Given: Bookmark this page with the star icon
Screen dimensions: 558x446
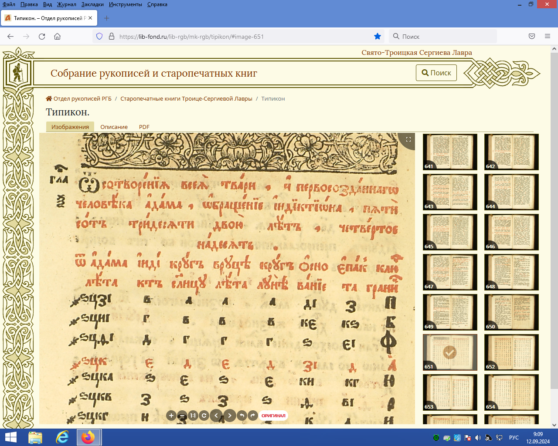Looking at the screenshot, I should [x=378, y=37].
